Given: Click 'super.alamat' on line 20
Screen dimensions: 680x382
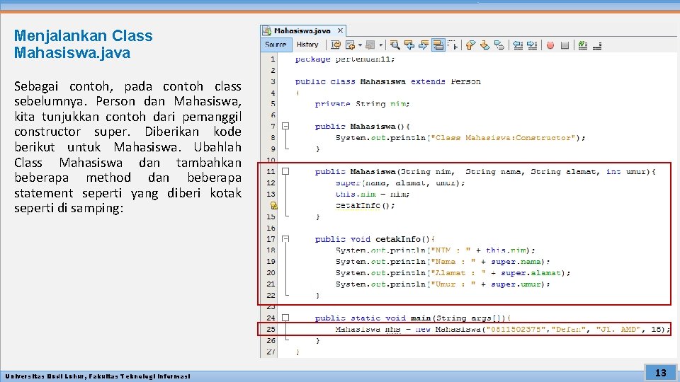Looking at the screenshot, I should click(x=531, y=273).
